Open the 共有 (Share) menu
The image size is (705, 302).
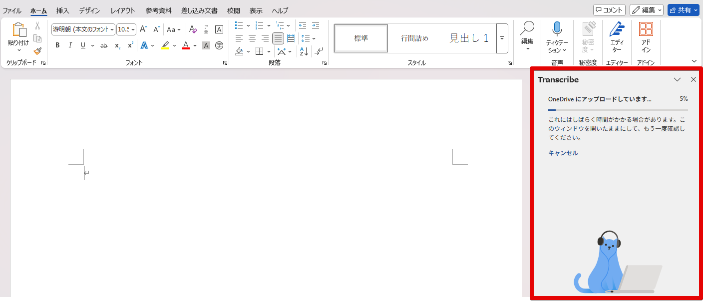pos(683,9)
